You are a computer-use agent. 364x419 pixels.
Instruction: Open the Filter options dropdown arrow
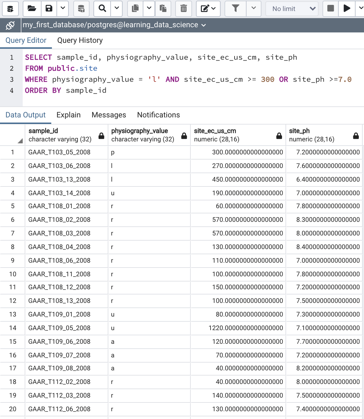coord(254,8)
